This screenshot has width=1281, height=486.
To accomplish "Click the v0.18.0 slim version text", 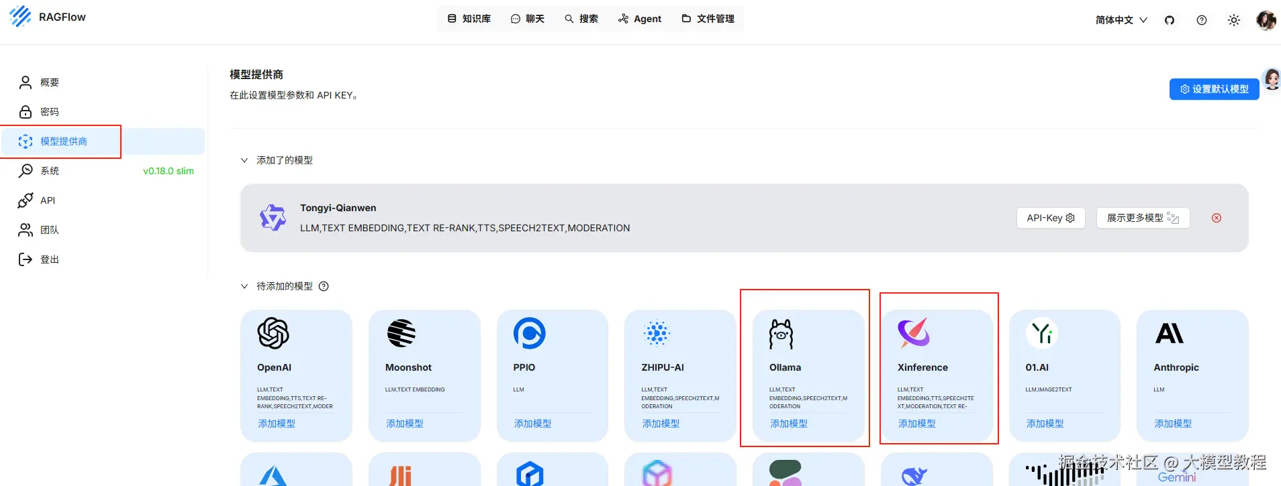I will point(169,171).
